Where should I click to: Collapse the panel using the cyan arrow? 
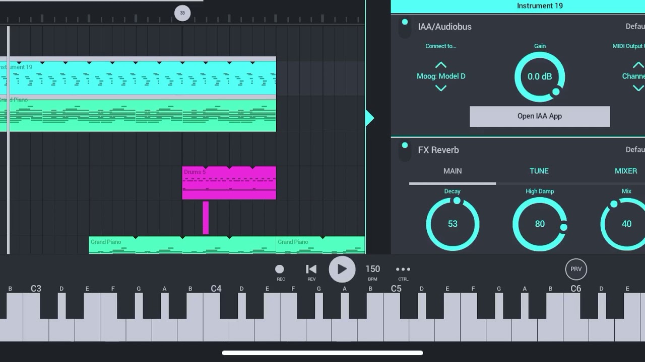(370, 118)
